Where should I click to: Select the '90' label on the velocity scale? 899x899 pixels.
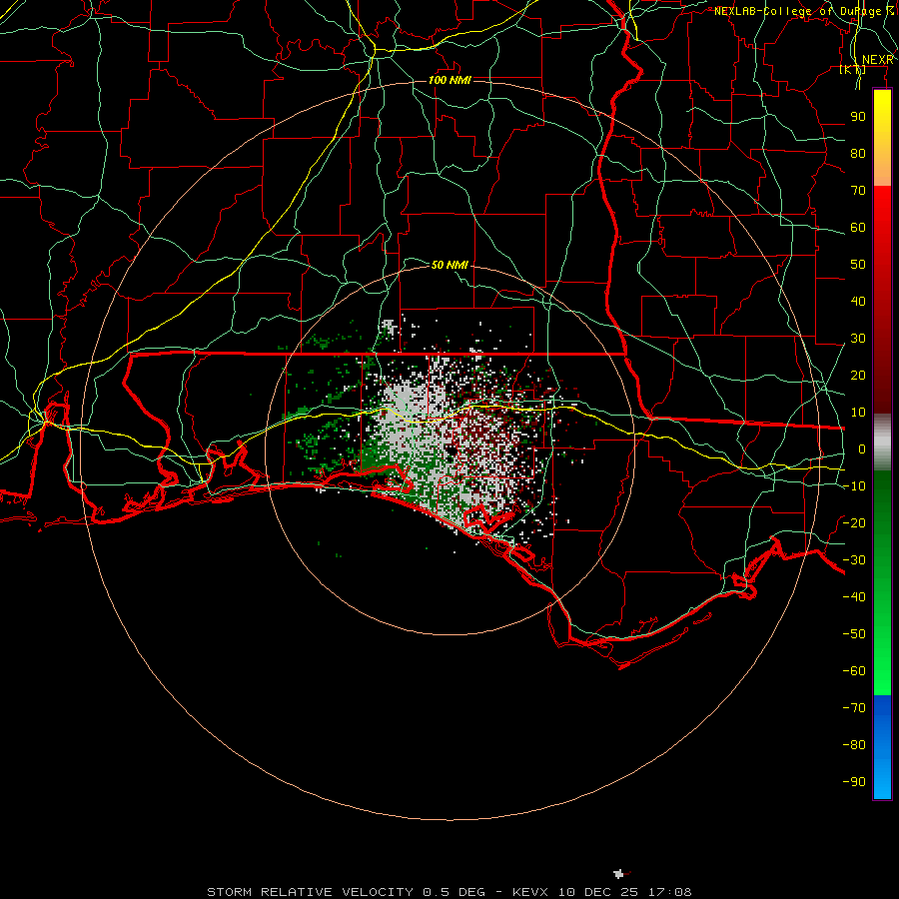pyautogui.click(x=858, y=117)
